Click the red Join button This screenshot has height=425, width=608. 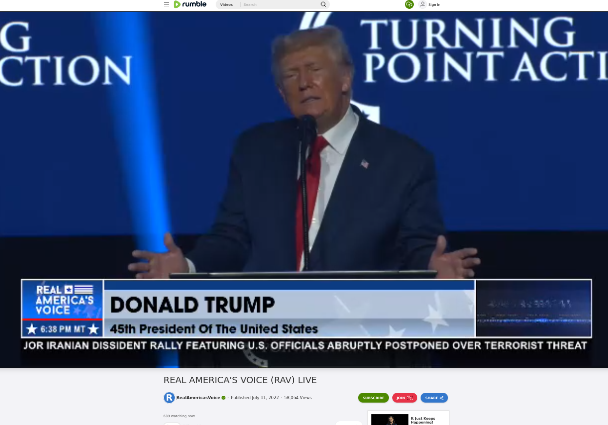tap(405, 398)
